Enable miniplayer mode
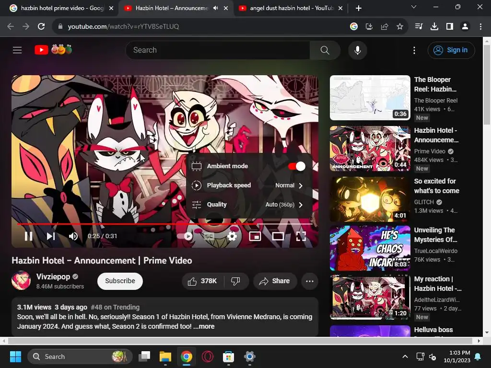491x368 pixels. tap(255, 236)
